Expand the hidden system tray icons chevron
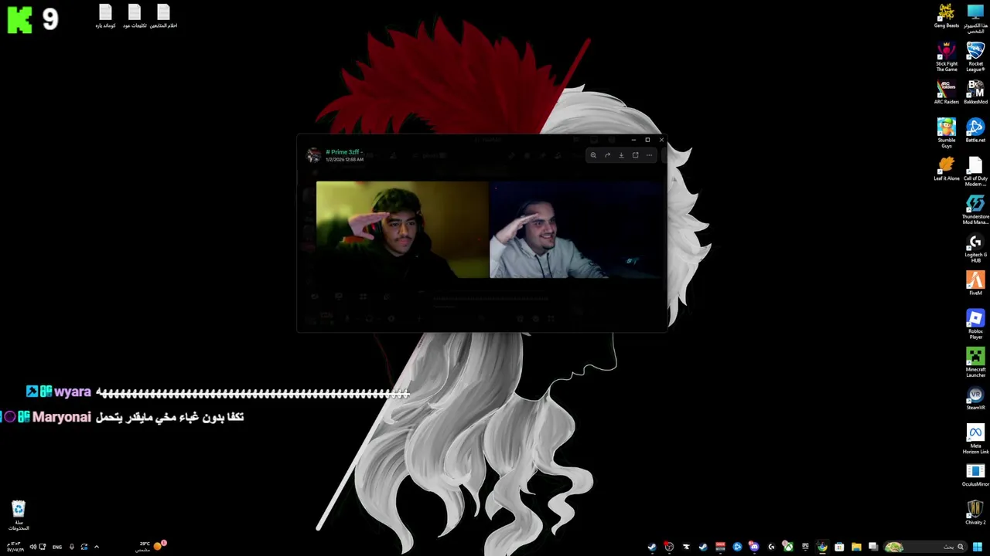The height and width of the screenshot is (556, 990). (x=97, y=547)
